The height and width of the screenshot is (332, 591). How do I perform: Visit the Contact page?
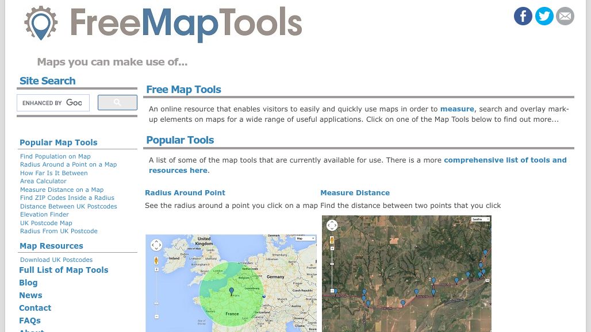click(x=35, y=308)
